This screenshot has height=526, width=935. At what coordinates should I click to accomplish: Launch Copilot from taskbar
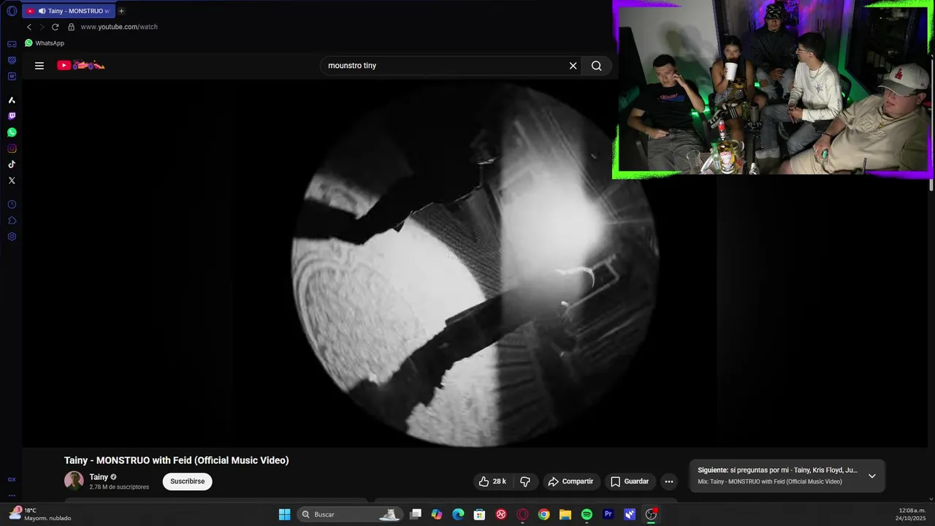point(437,514)
